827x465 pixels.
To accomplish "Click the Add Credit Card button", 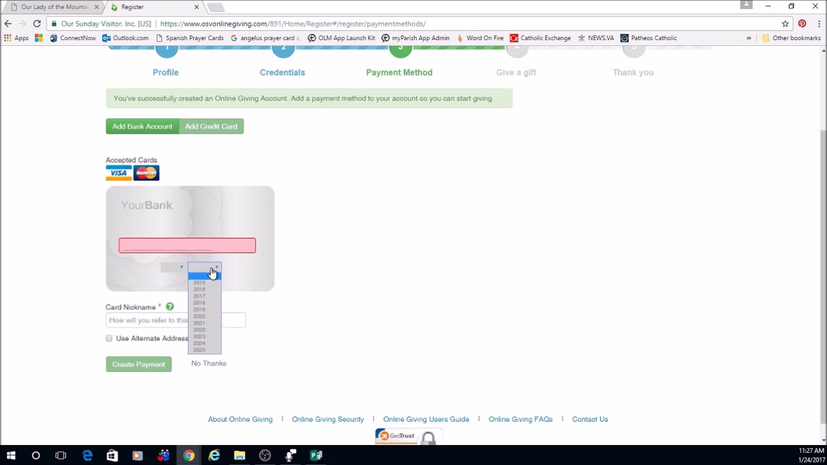I will [x=211, y=127].
